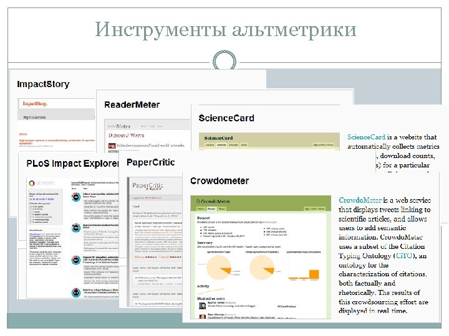Screen dimensions: 449x336
Task: Click the second pie chart in CrowdoMeter summary
Action: tap(262, 268)
